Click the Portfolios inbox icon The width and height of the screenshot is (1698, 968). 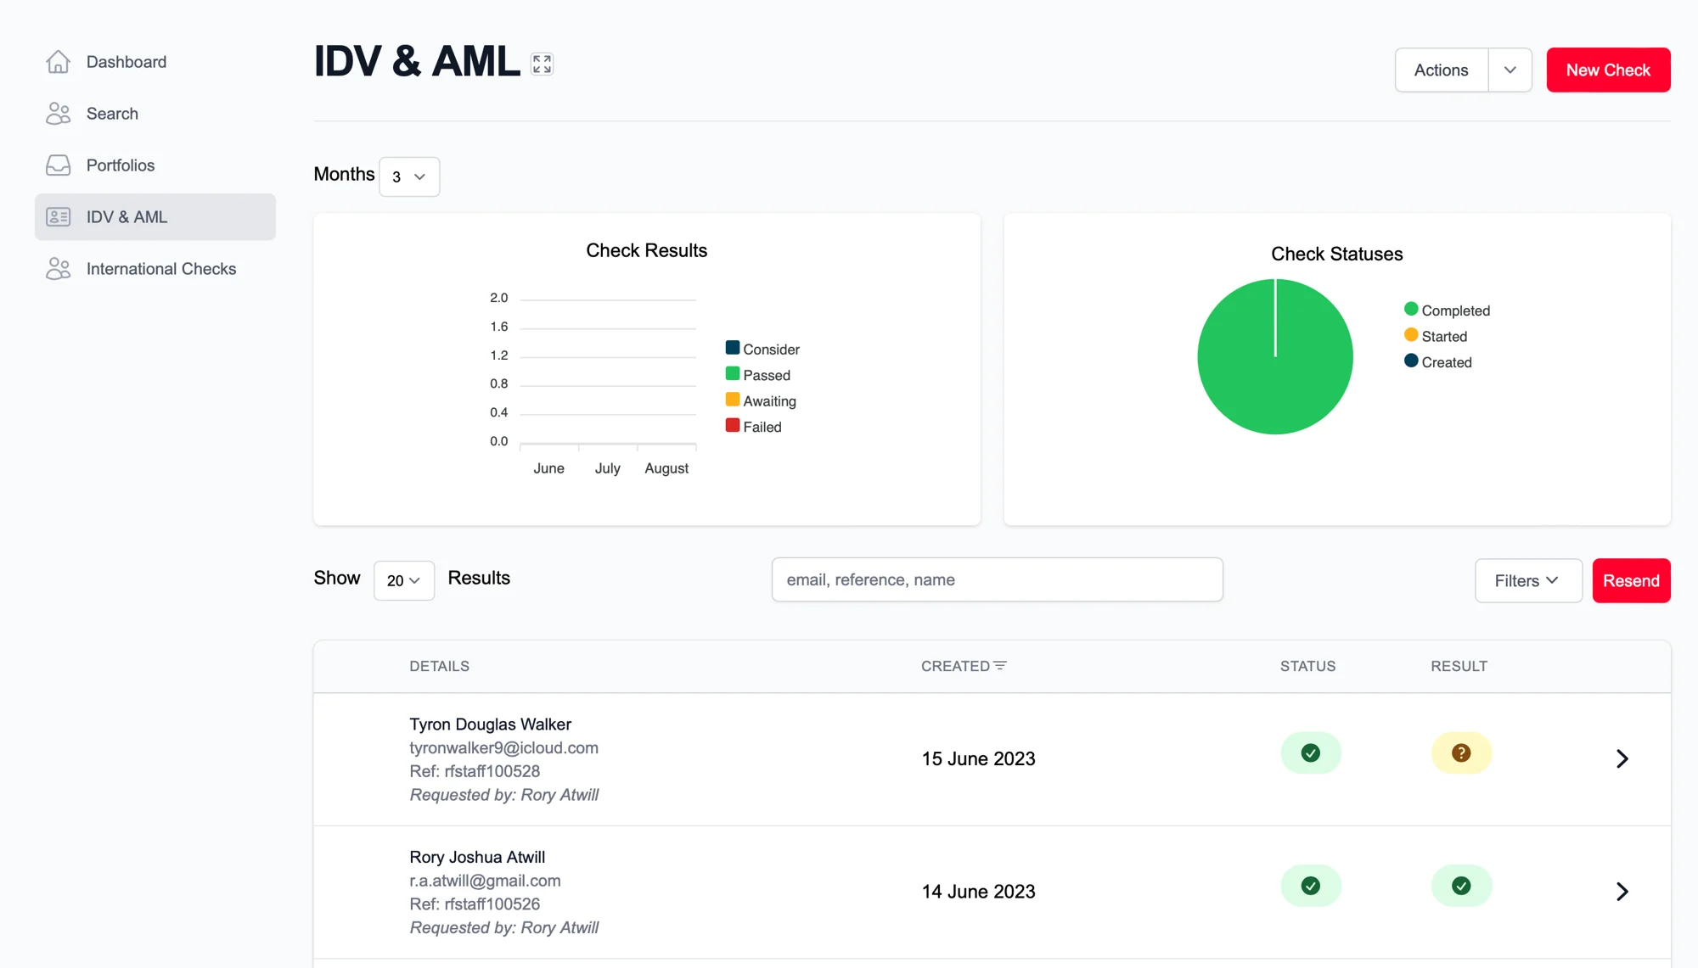point(58,165)
